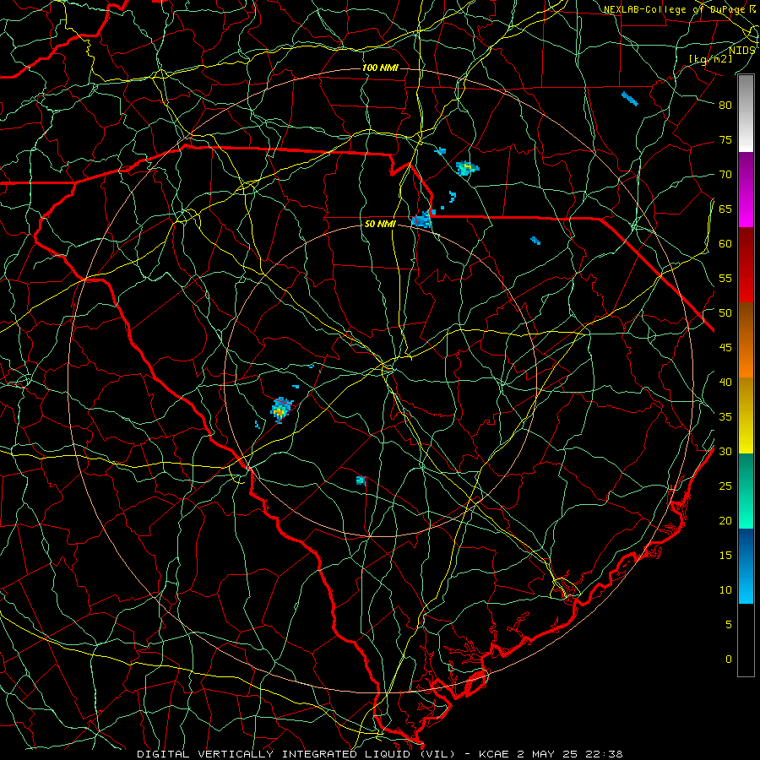This screenshot has width=760, height=760.
Task: Click the 25 value on the color scale
Action: (725, 486)
